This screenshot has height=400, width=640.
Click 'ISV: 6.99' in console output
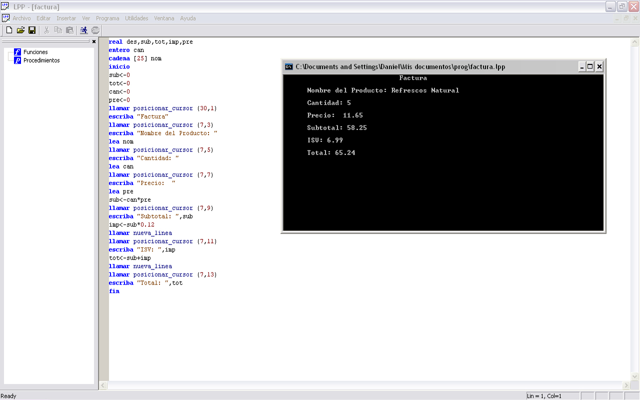325,140
